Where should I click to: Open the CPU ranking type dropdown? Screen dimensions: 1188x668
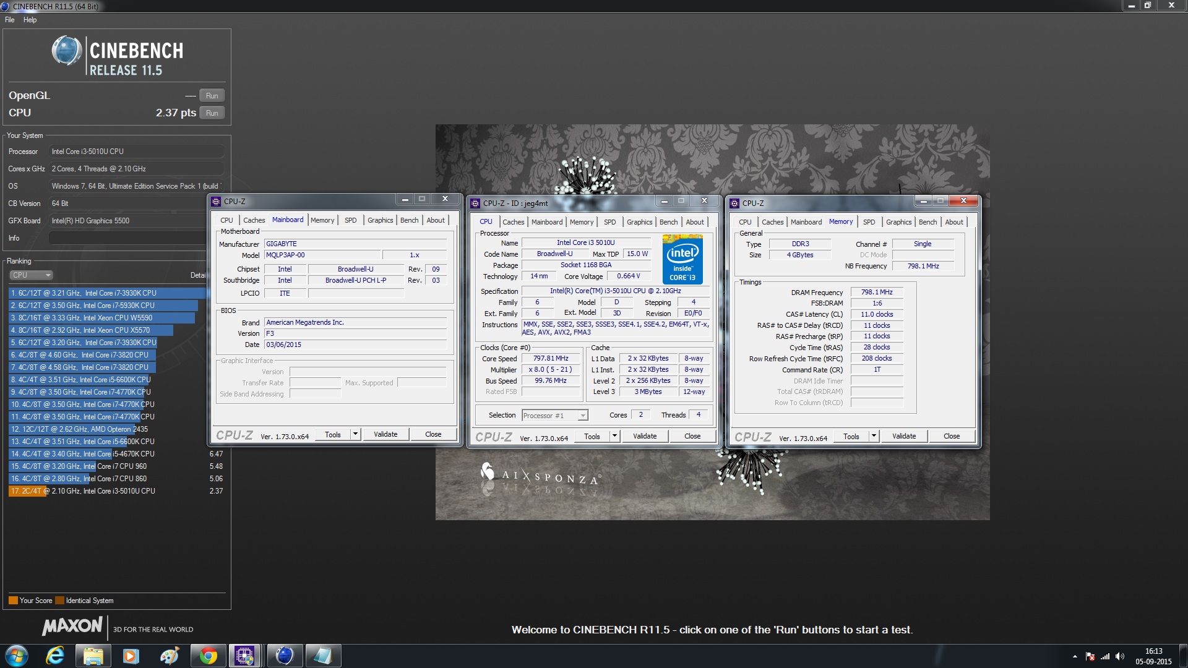coord(31,275)
